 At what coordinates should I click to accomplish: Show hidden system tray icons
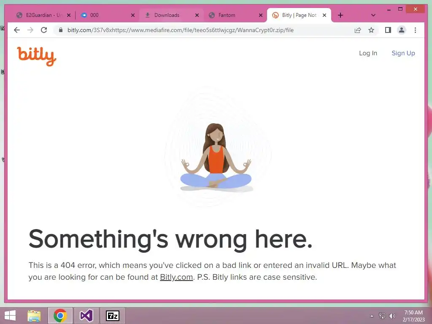click(372, 316)
